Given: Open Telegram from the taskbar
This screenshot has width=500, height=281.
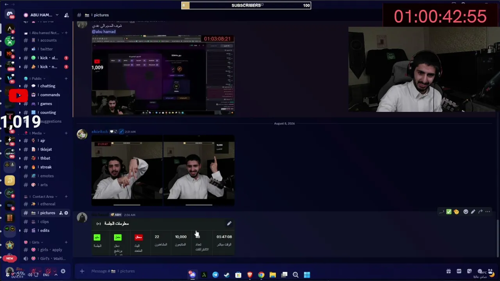Looking at the screenshot, I should coord(215,275).
